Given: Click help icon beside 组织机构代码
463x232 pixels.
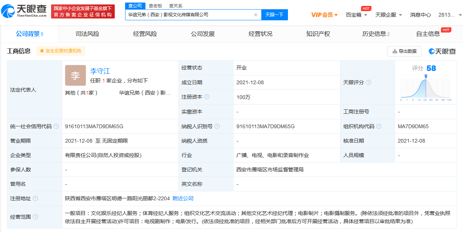Looking at the screenshot, I should (x=379, y=126).
